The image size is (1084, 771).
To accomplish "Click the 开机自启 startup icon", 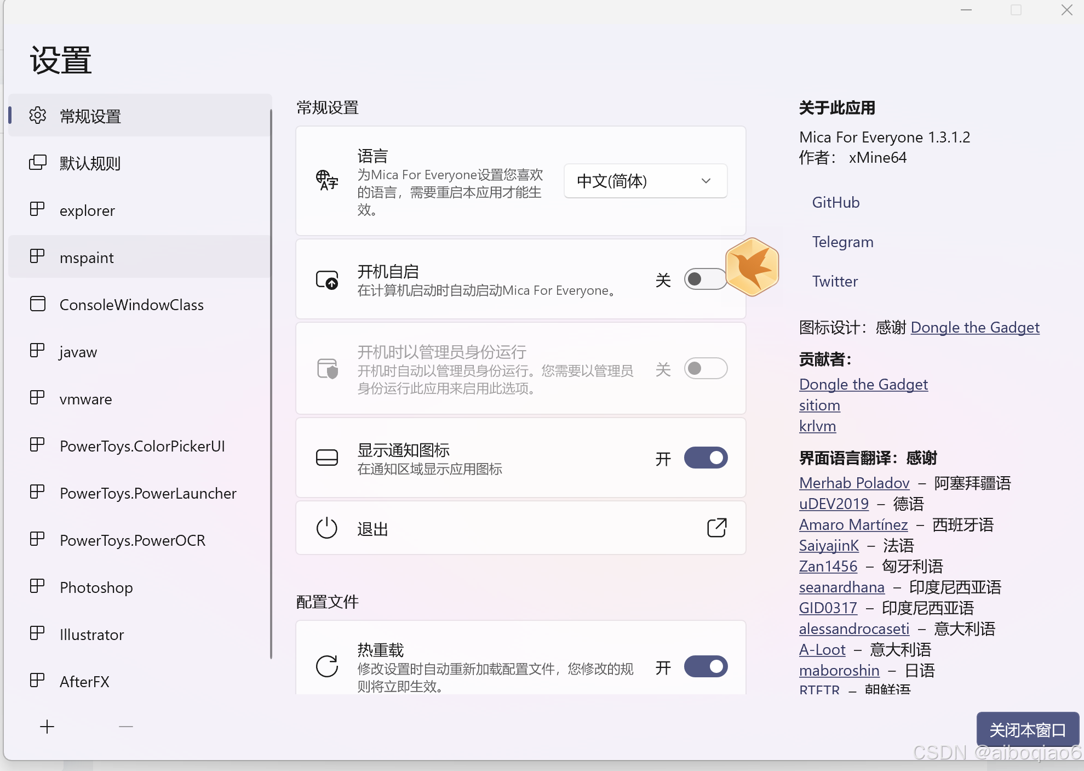I will (x=327, y=279).
